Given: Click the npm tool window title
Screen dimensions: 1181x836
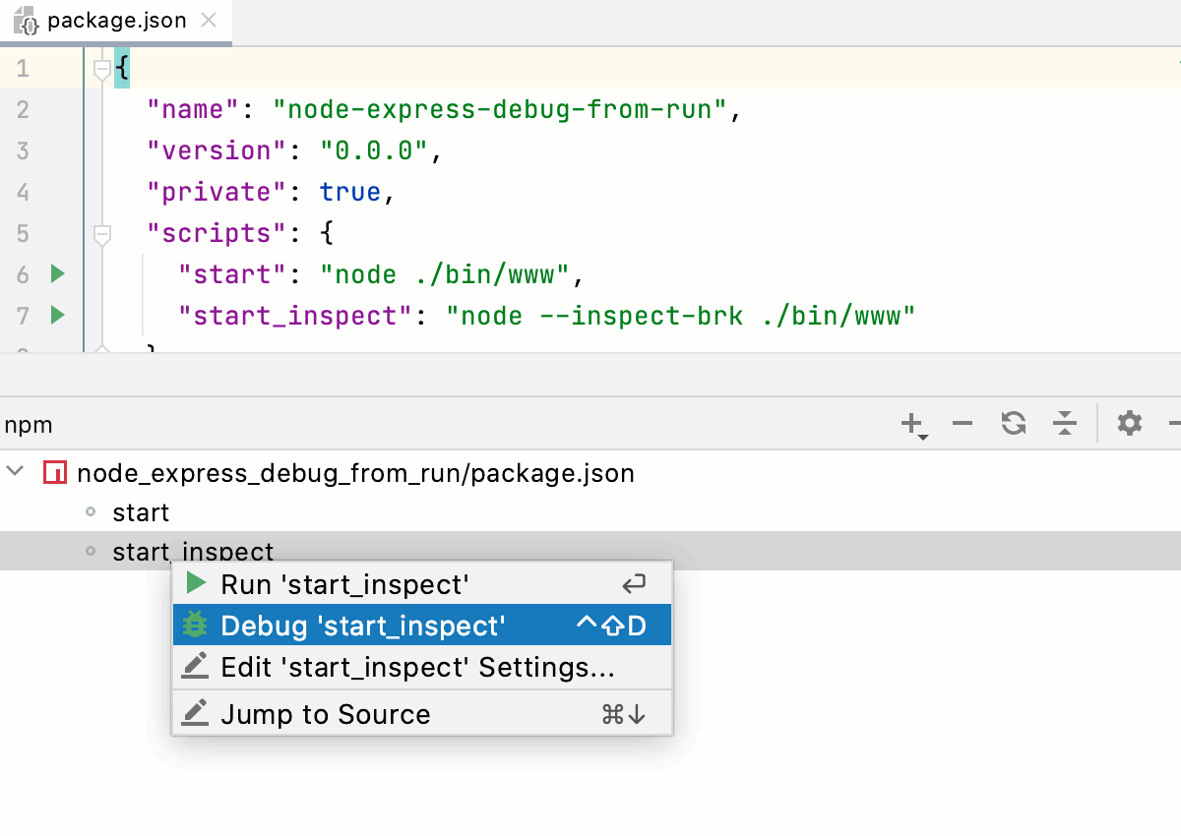Looking at the screenshot, I should (x=29, y=425).
